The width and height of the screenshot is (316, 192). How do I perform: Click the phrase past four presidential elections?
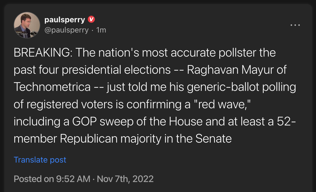click(92, 70)
